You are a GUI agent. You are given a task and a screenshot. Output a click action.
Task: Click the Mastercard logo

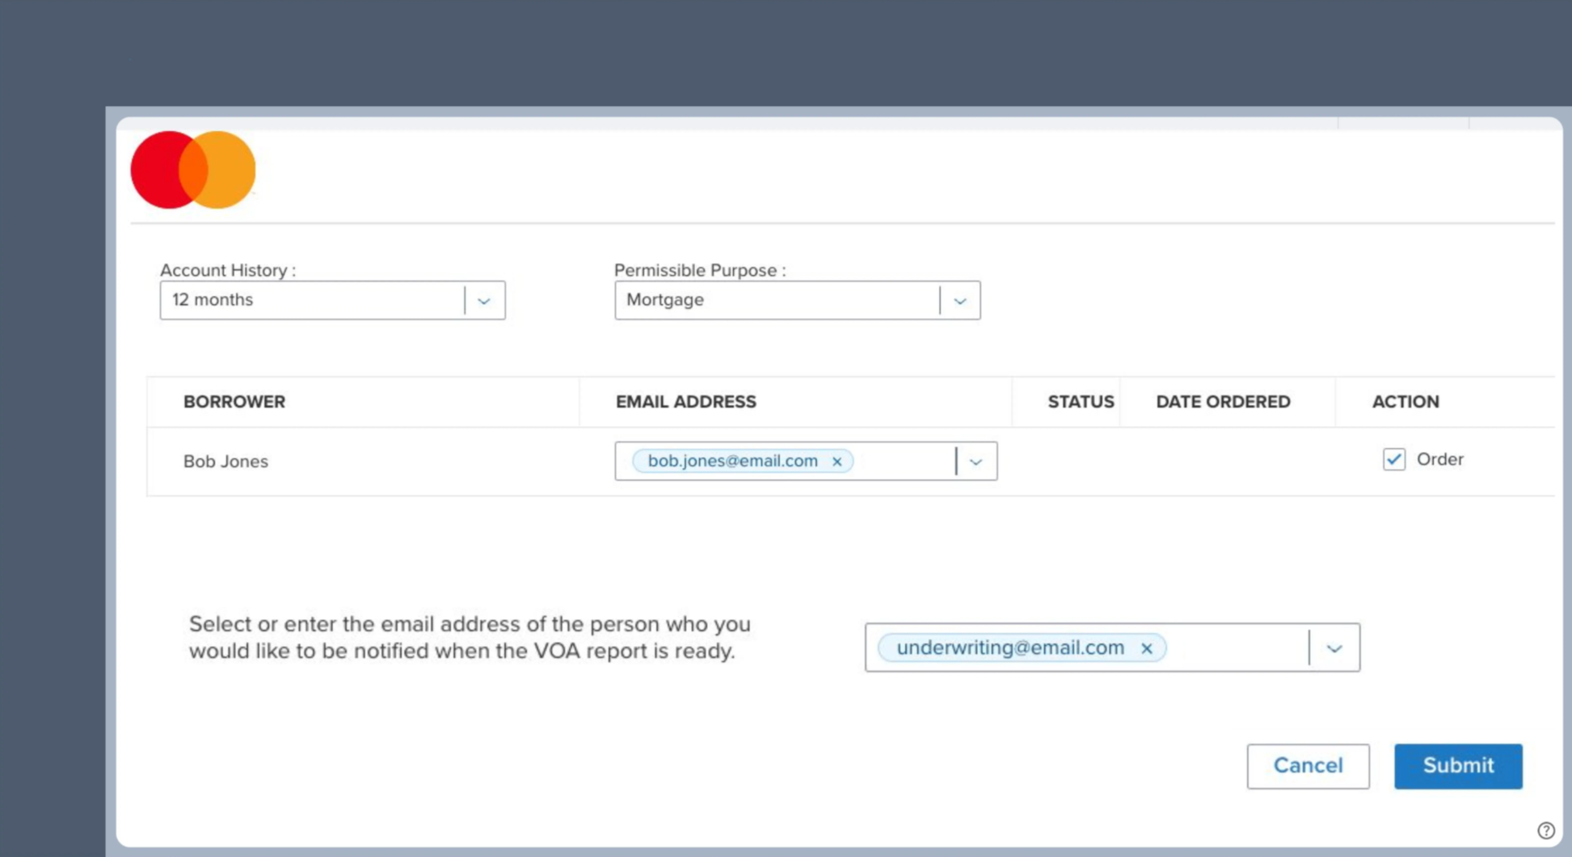click(192, 169)
